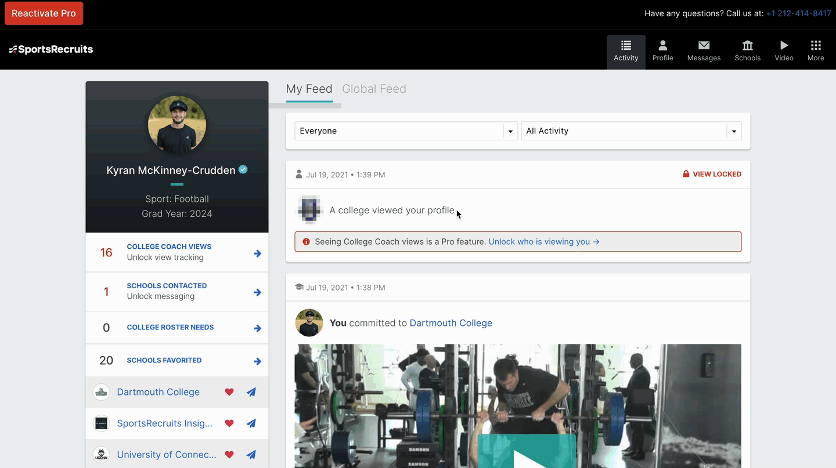Click the Jul 19, 2021 1:39 PM timestamp

coord(345,175)
